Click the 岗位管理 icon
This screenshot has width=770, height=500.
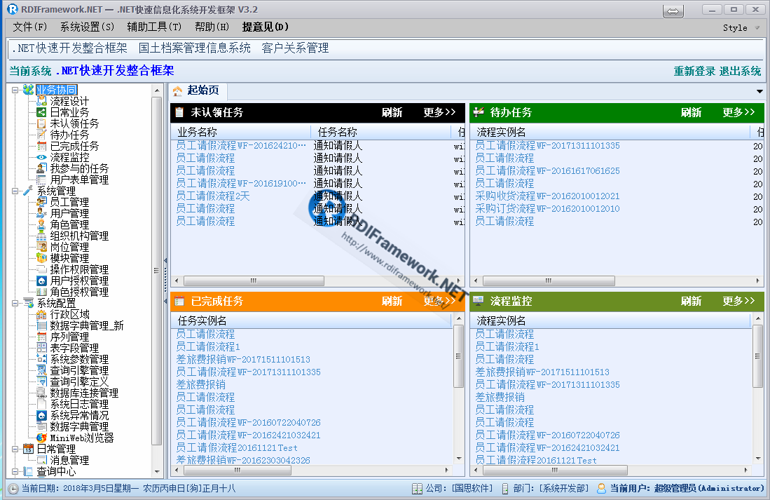(x=42, y=248)
